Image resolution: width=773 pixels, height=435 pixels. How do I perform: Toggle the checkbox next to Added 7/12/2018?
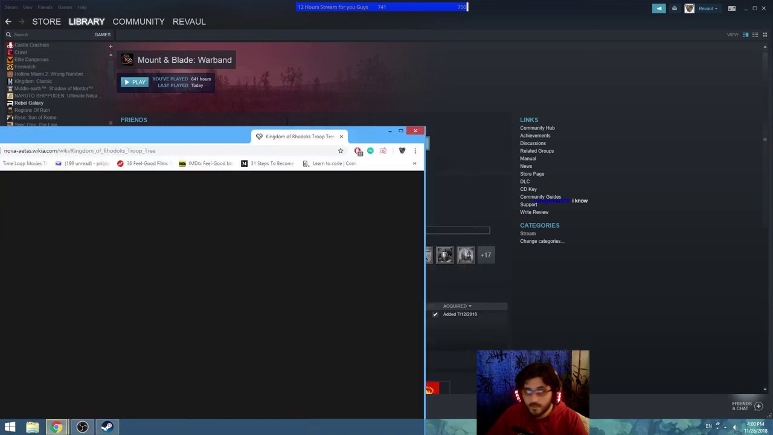tap(435, 314)
